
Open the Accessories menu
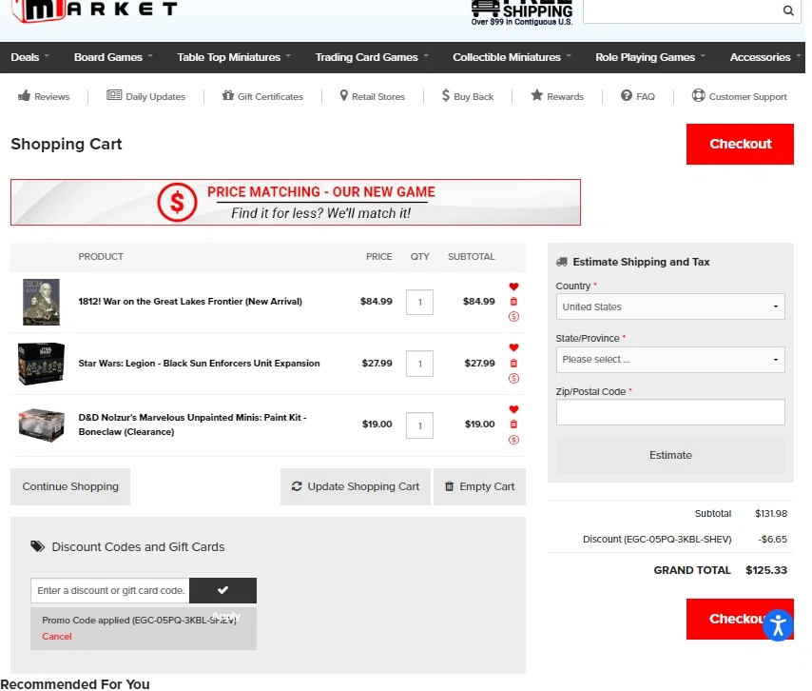click(x=765, y=57)
